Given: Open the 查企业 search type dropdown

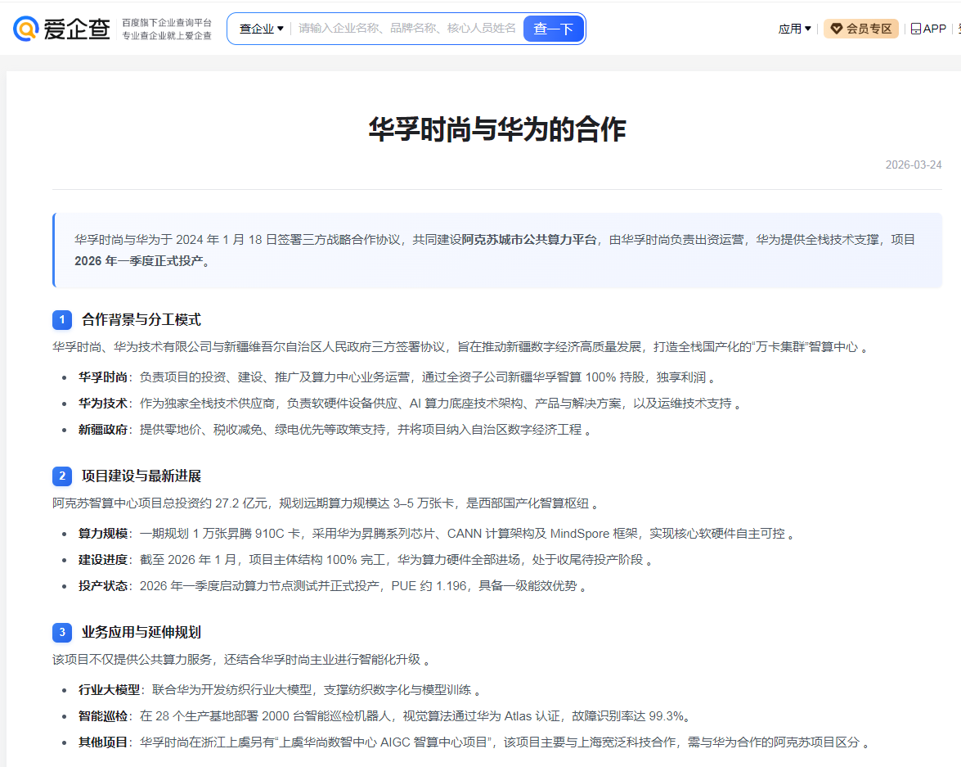Looking at the screenshot, I should coord(261,29).
